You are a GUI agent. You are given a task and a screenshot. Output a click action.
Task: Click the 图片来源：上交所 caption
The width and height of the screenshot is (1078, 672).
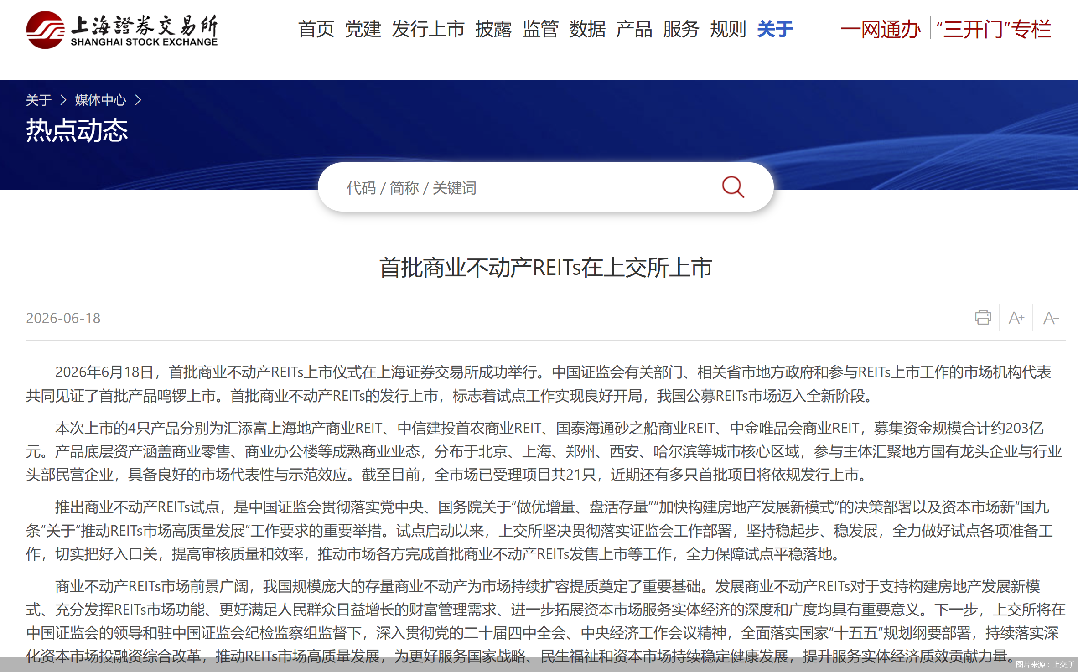pyautogui.click(x=1045, y=665)
